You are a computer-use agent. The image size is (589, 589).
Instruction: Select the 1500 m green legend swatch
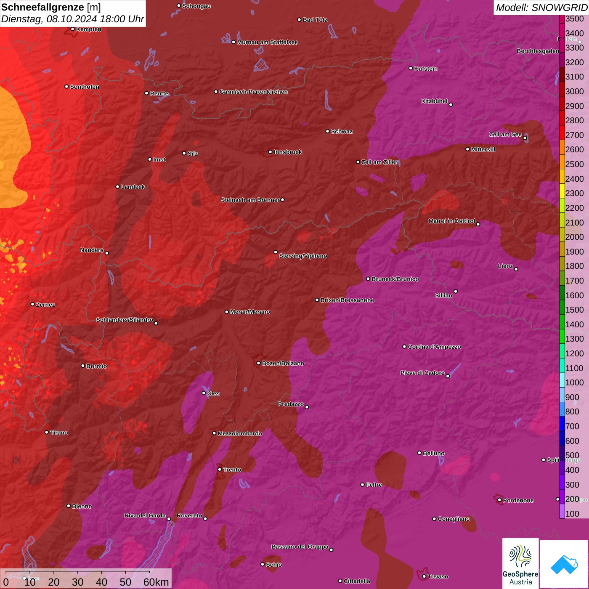[562, 307]
